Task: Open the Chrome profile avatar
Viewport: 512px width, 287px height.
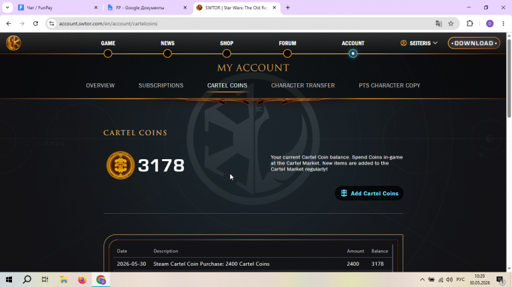Action: point(489,23)
